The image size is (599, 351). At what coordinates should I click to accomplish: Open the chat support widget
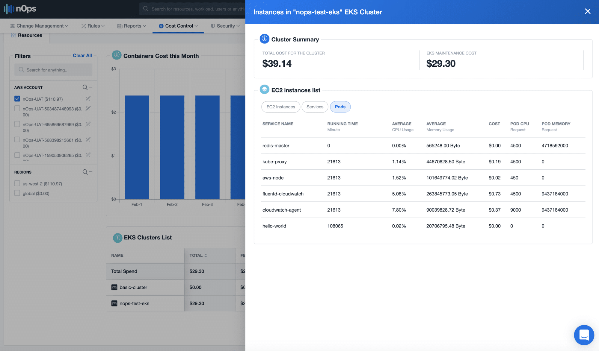click(x=584, y=335)
